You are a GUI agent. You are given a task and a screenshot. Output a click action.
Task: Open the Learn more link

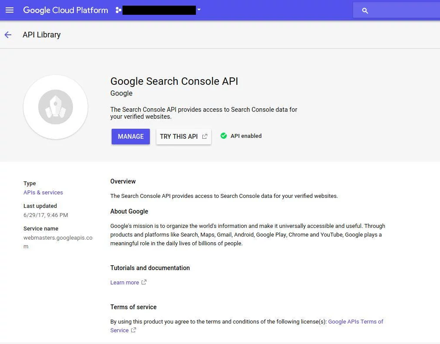pyautogui.click(x=124, y=282)
